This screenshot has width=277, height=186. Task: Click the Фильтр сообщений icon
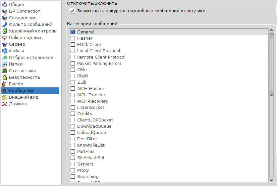coord(5,24)
